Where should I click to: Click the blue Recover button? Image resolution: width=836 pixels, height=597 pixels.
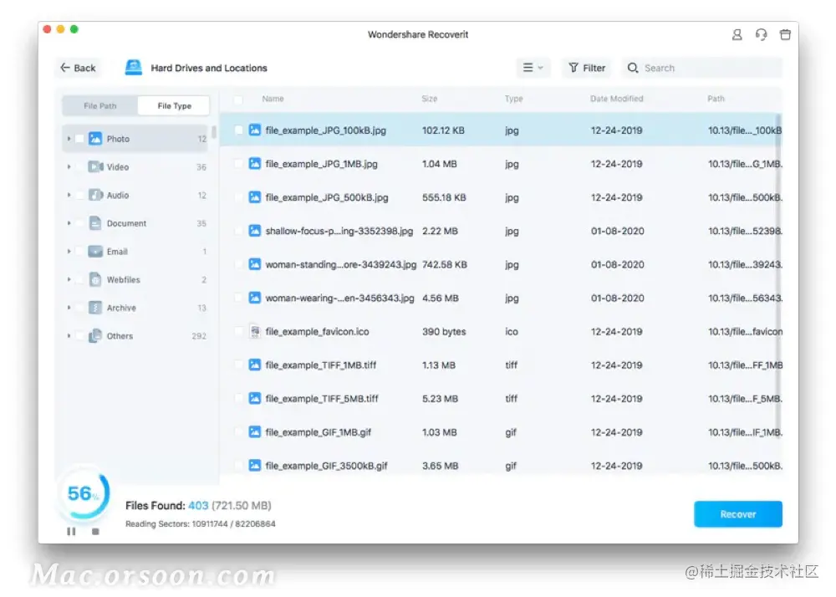738,514
